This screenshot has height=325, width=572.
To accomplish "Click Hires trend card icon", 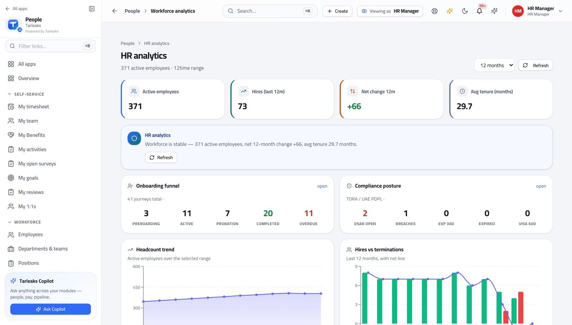I will click(x=243, y=91).
